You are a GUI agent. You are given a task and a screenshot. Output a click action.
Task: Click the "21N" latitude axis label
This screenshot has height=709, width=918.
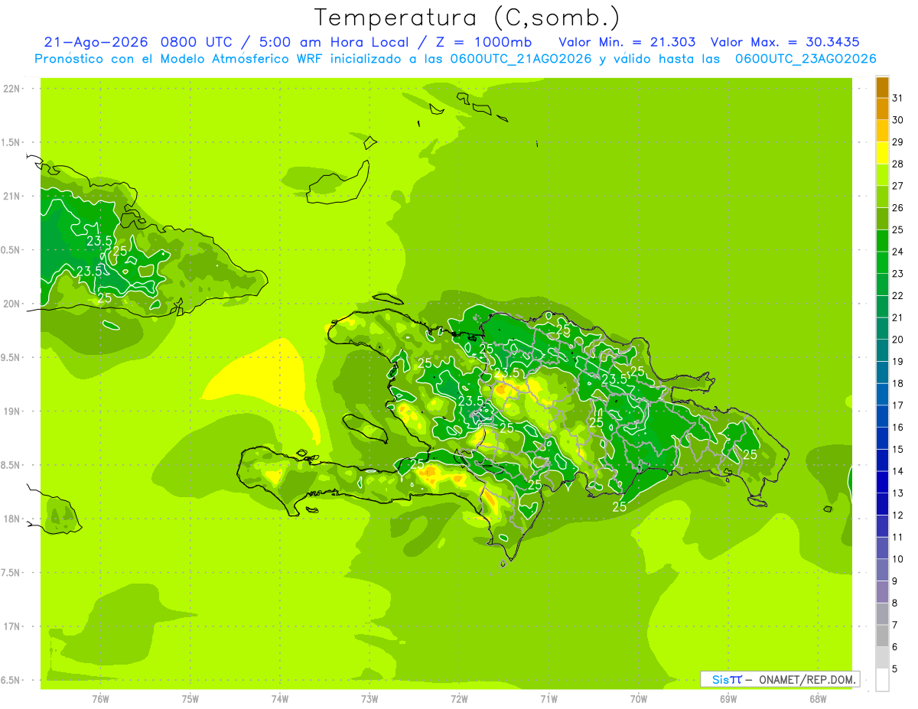tap(11, 196)
